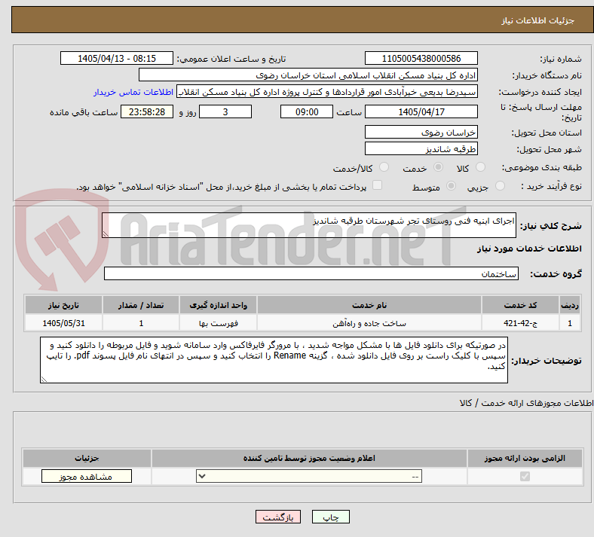Viewport: 594px width, 537px height.
Task: Click the resize handle of description textarea
Action: [106, 234]
